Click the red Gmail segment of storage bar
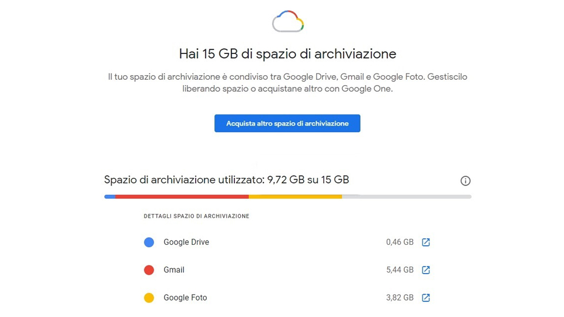This screenshot has height=317, width=564. click(182, 197)
